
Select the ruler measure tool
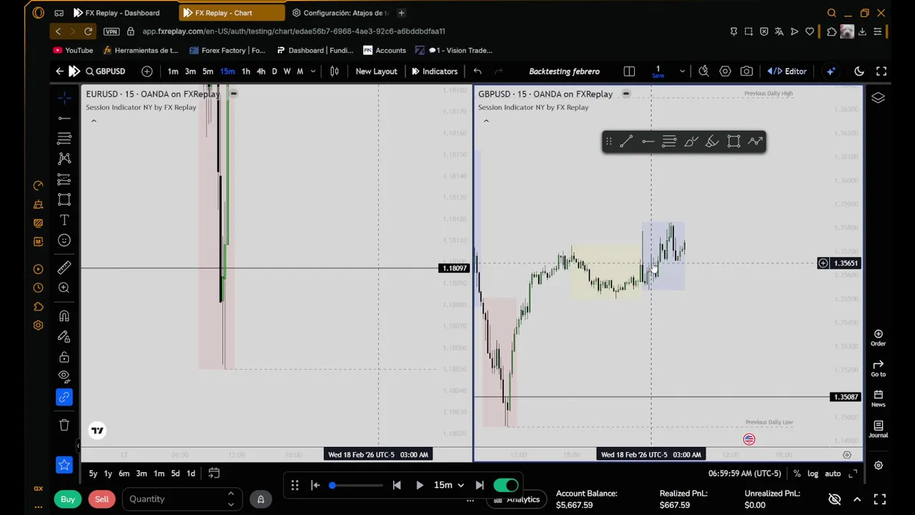point(64,268)
